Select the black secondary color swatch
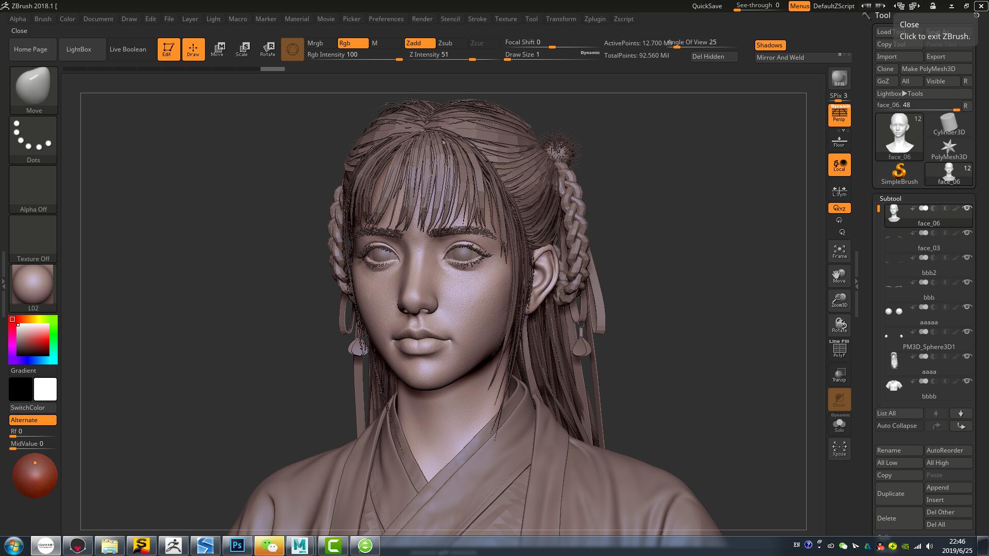Viewport: 989px width, 556px height. tap(21, 389)
